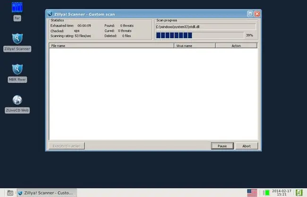Open the Far desktop icon
307x197 pixels.
(17, 8)
